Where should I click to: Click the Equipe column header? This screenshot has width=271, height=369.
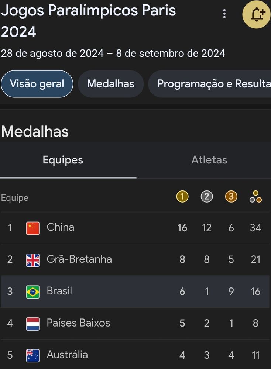coord(15,198)
